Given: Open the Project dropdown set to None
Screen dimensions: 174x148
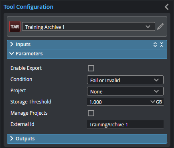Looking at the screenshot, I should (125, 91).
